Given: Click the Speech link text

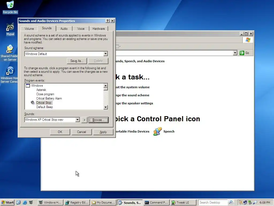Looking at the screenshot, I should tap(169, 131).
